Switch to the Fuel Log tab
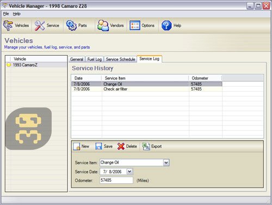Viewport: 272px width, 205px height. coord(94,59)
